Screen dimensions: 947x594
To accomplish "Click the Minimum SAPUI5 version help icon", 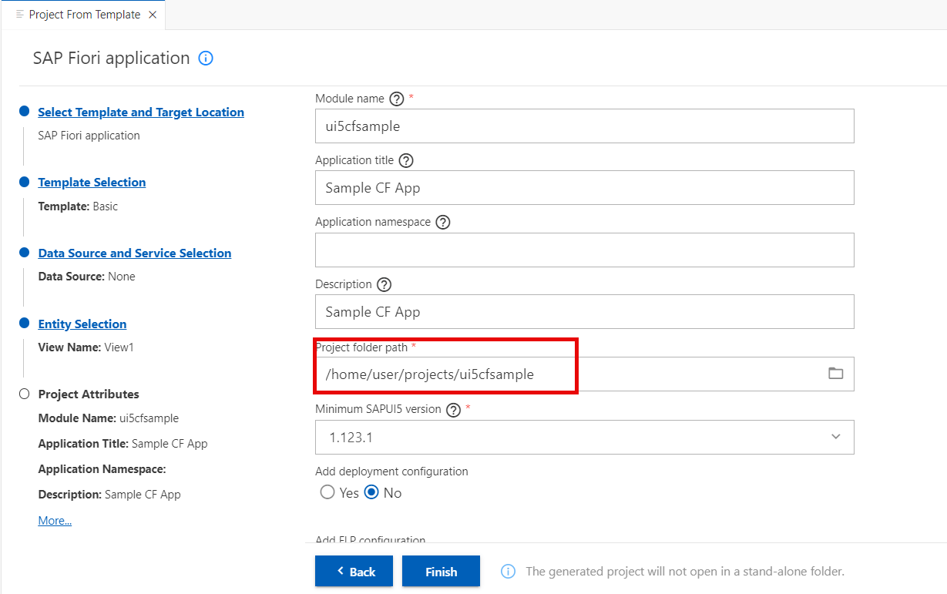I will pos(453,409).
